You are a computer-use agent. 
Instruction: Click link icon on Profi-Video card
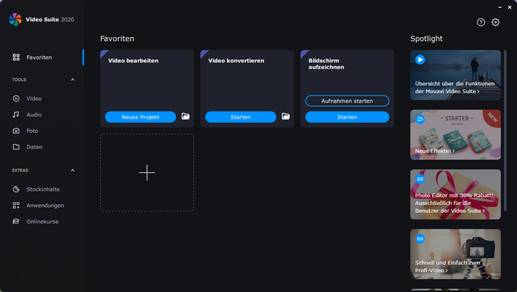click(x=420, y=239)
